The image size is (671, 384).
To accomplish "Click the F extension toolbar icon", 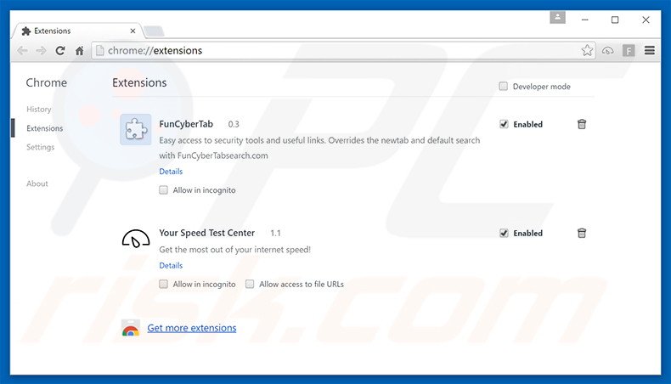I will coord(629,51).
